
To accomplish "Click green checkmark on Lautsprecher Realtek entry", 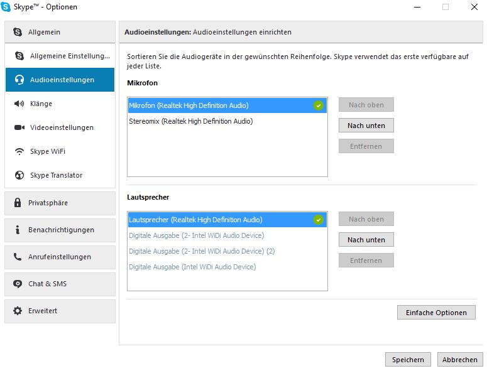I will pos(319,220).
